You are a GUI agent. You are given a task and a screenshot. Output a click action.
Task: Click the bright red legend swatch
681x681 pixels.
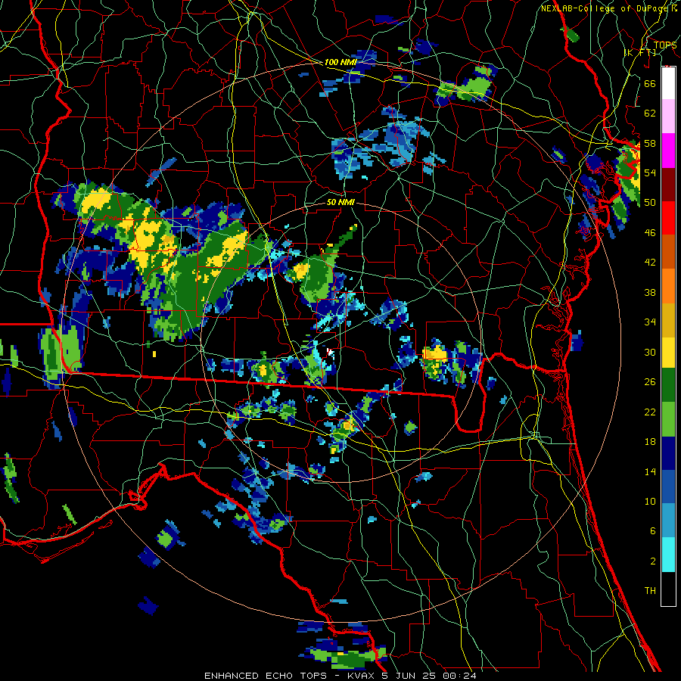[668, 218]
